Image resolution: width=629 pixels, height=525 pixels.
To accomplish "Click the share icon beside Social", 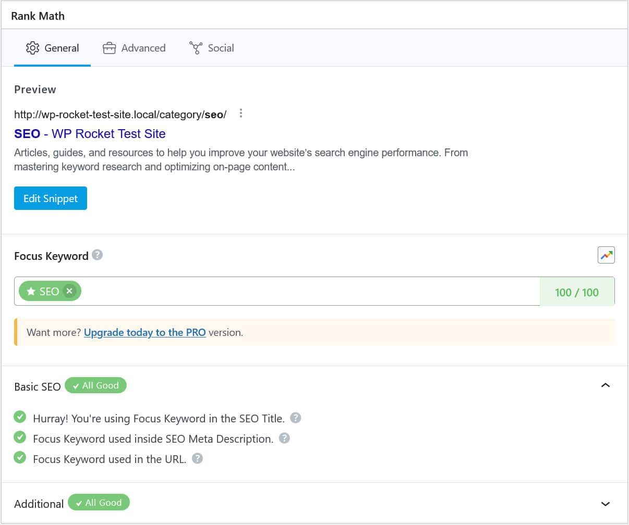I will (196, 47).
